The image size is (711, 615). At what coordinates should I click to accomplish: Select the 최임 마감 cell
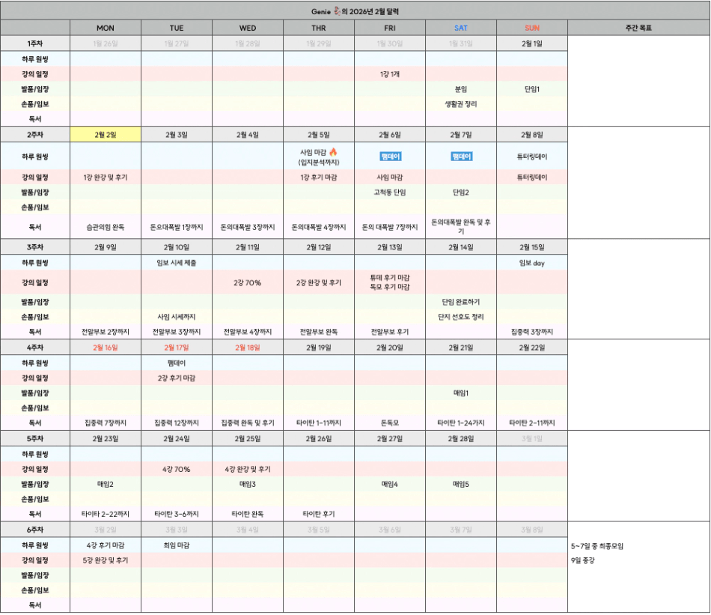tap(177, 545)
